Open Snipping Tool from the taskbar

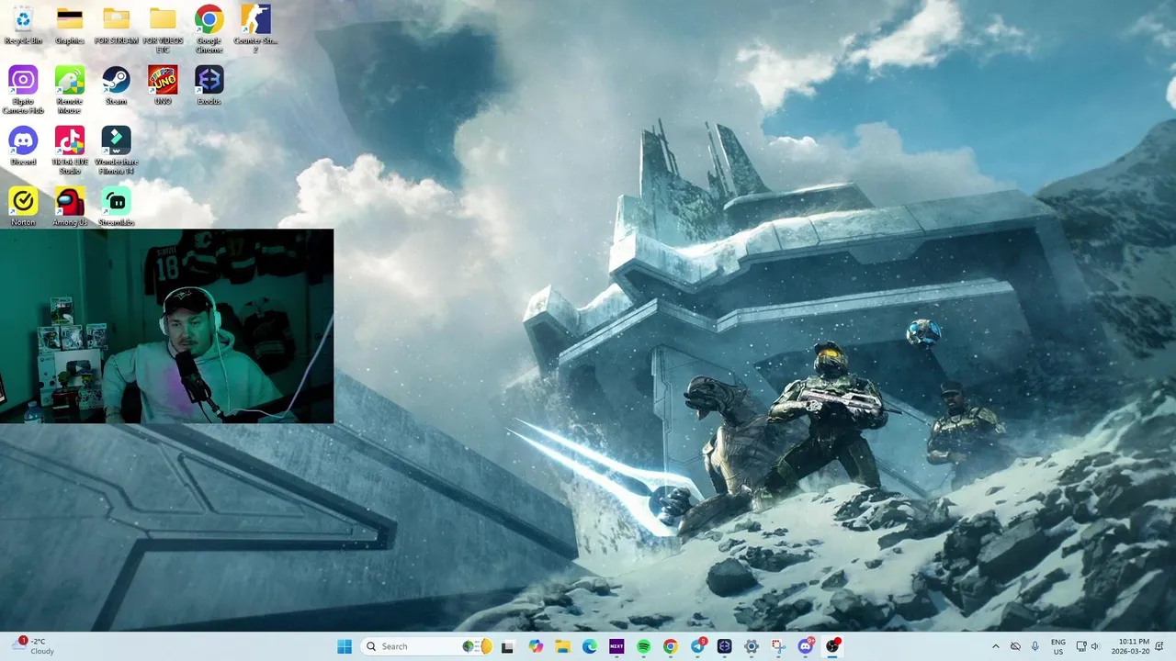[x=778, y=646]
